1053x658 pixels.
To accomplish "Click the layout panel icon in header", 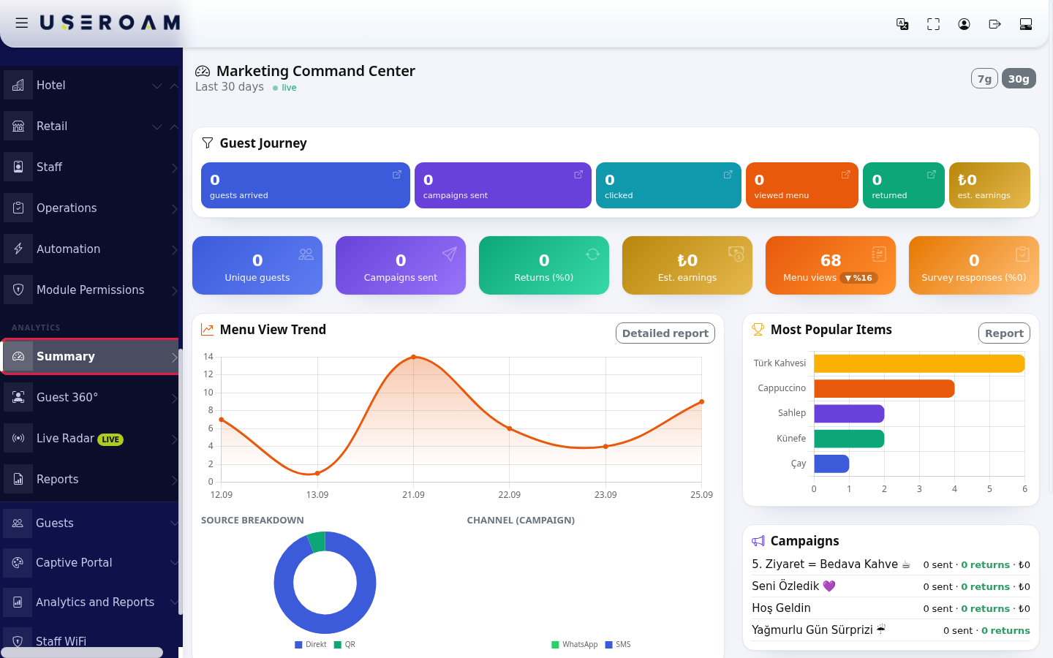I will (x=1025, y=24).
